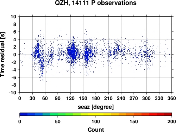Click the "-6" residual axis tick label
The height and width of the screenshot is (132, 176).
click(14, 77)
